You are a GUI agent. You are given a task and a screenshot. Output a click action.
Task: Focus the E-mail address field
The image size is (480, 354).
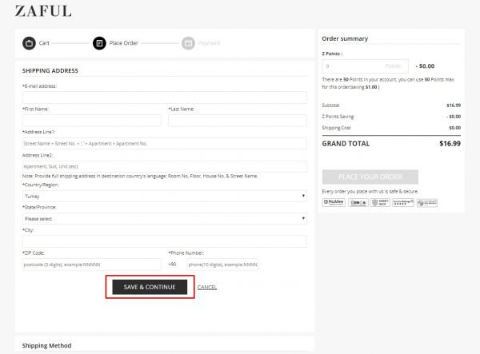pos(165,97)
